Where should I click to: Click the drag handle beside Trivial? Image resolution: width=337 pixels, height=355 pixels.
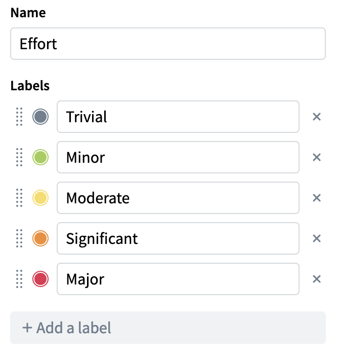tap(19, 117)
